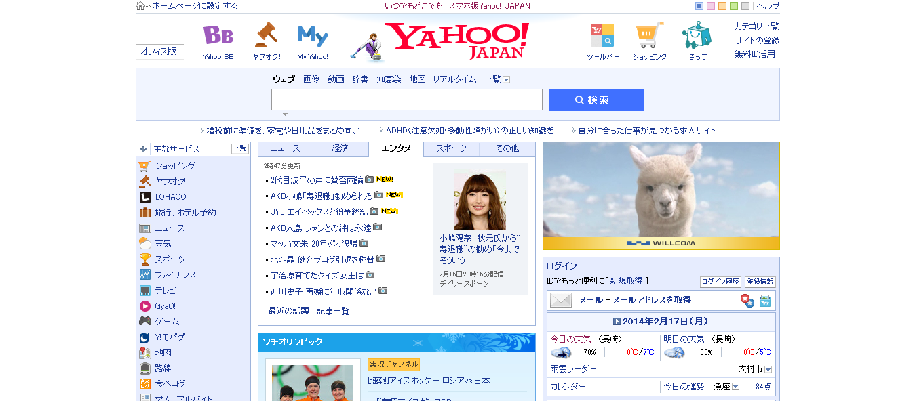Click the ログイン履歴 button
This screenshot has width=915, height=401.
720,282
